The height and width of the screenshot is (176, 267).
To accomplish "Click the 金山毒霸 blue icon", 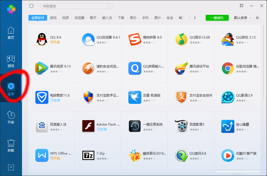I will click(228, 126).
